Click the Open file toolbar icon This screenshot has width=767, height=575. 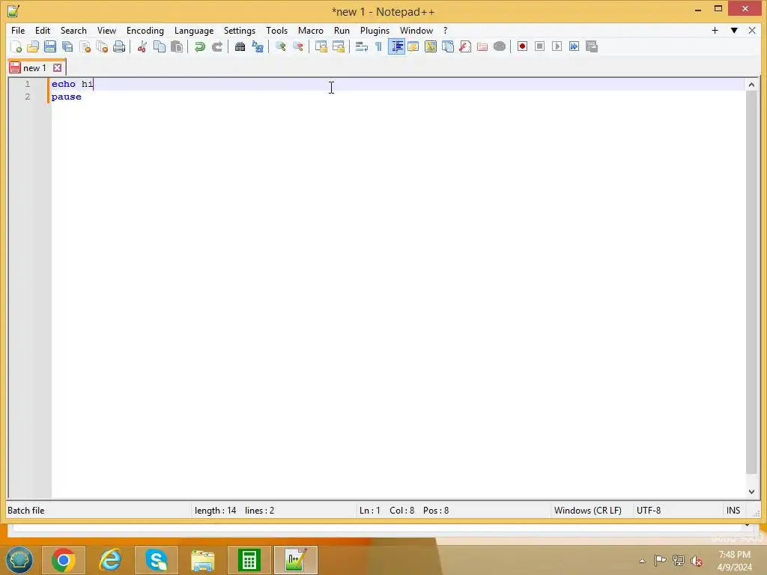33,46
